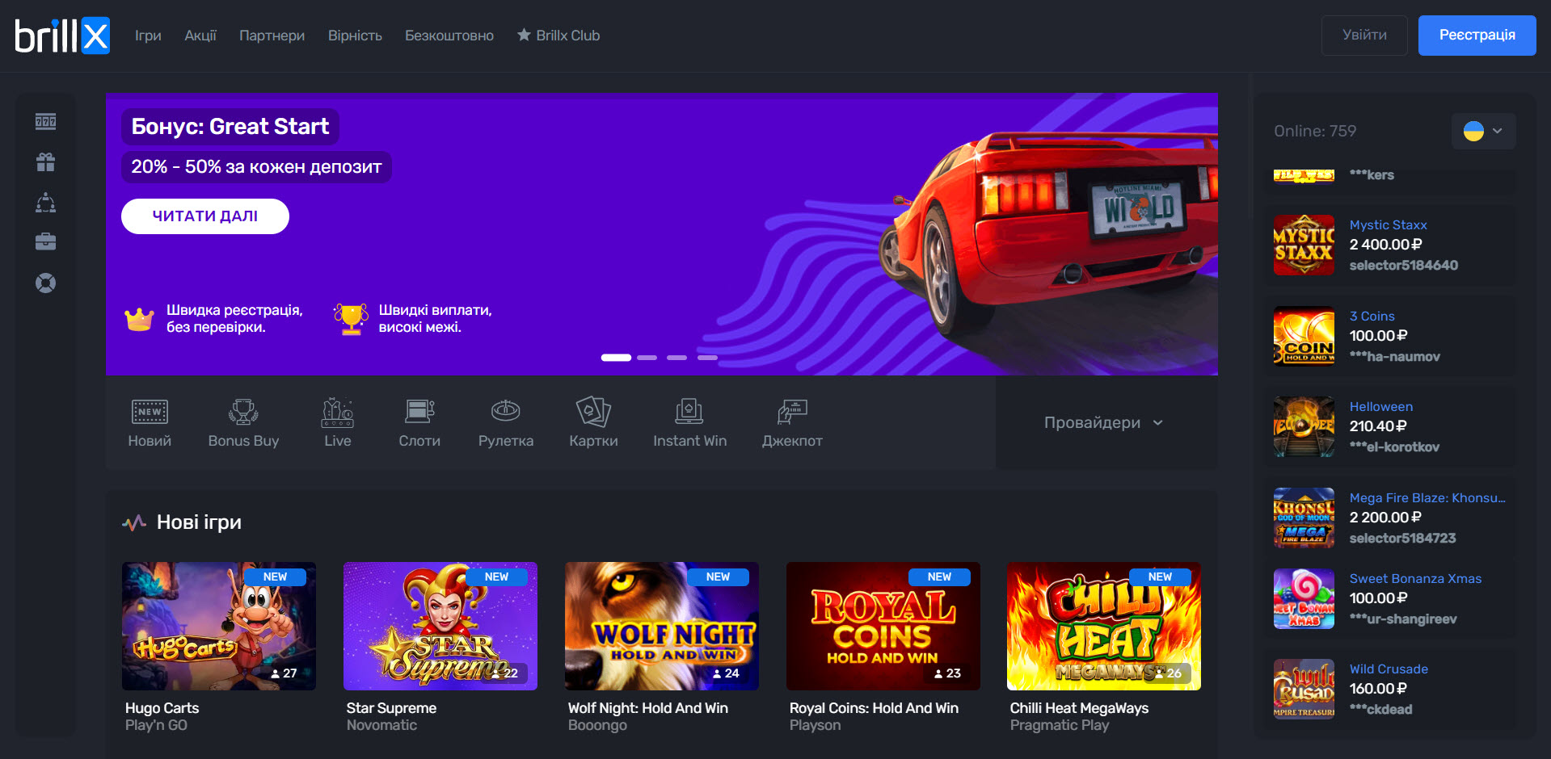Open Helloween winner game icon
Screen dimensions: 1551x759
tap(1304, 427)
